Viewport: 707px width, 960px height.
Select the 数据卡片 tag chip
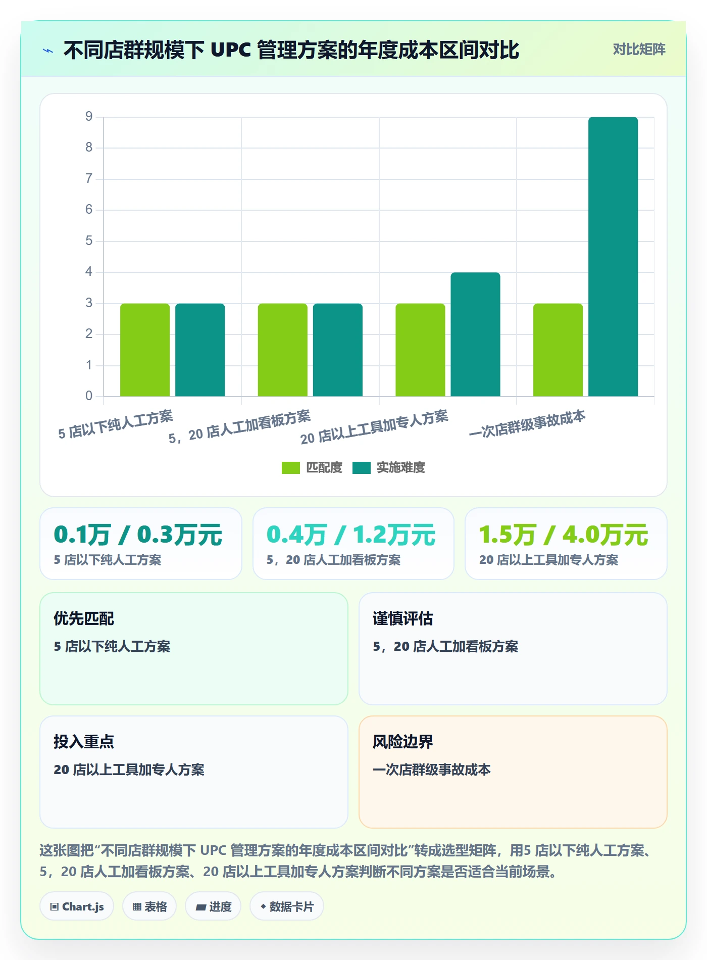287,906
